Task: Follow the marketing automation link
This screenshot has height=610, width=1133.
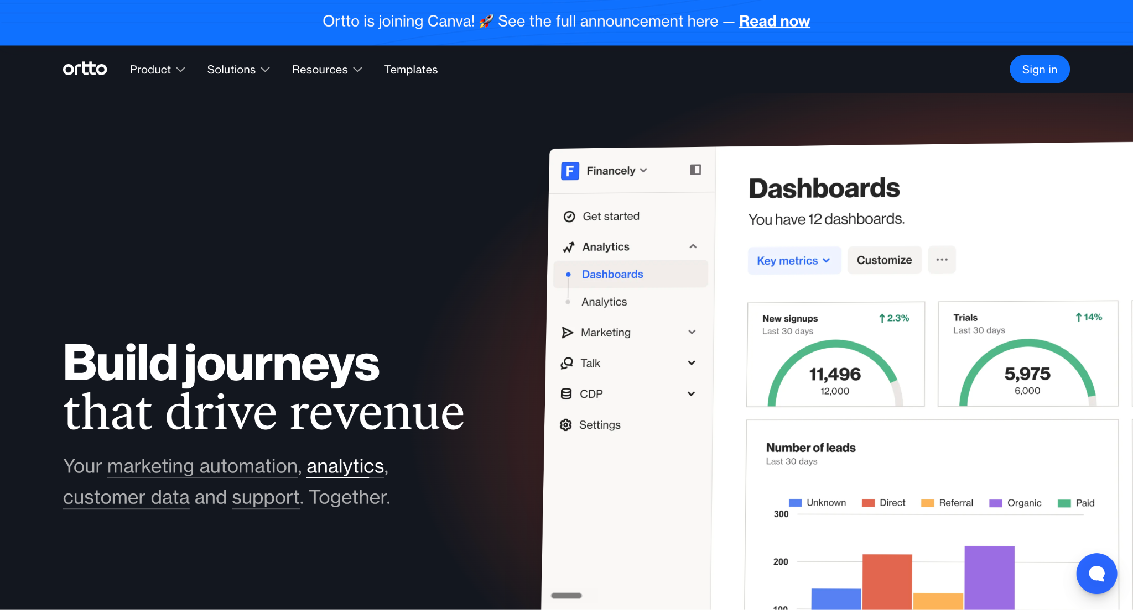Action: 202,466
